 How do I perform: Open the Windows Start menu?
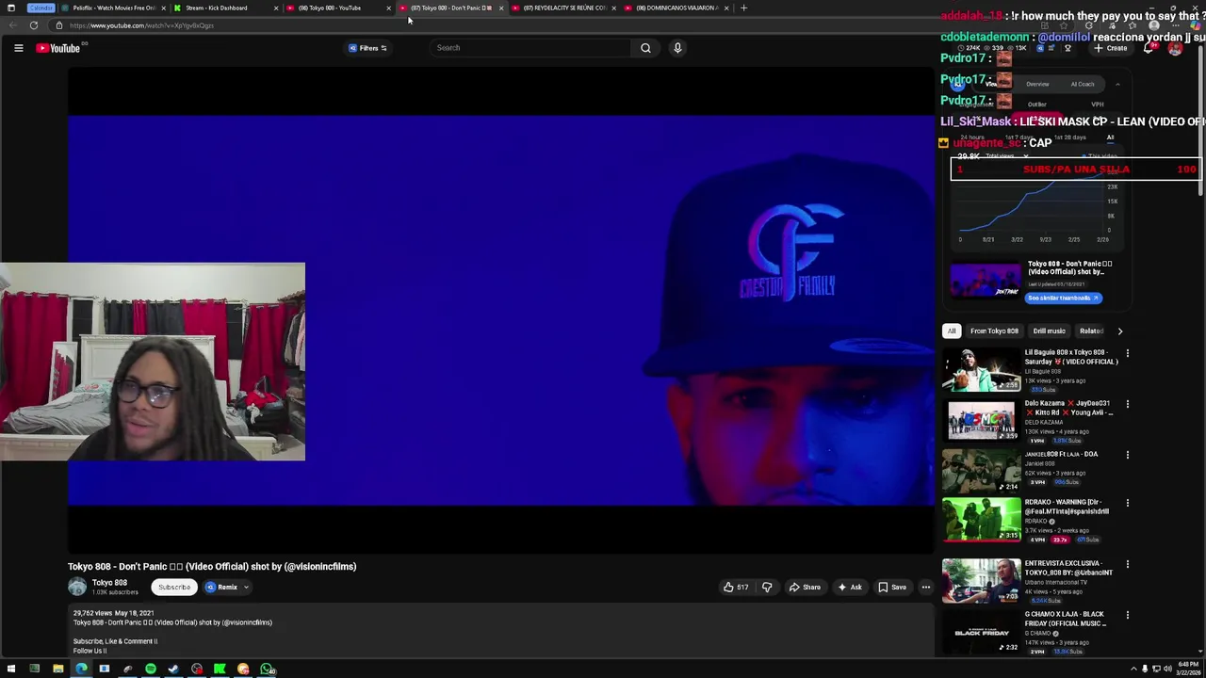[11, 670]
